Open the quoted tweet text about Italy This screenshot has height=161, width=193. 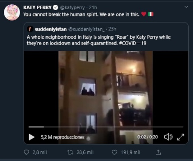click(99, 40)
